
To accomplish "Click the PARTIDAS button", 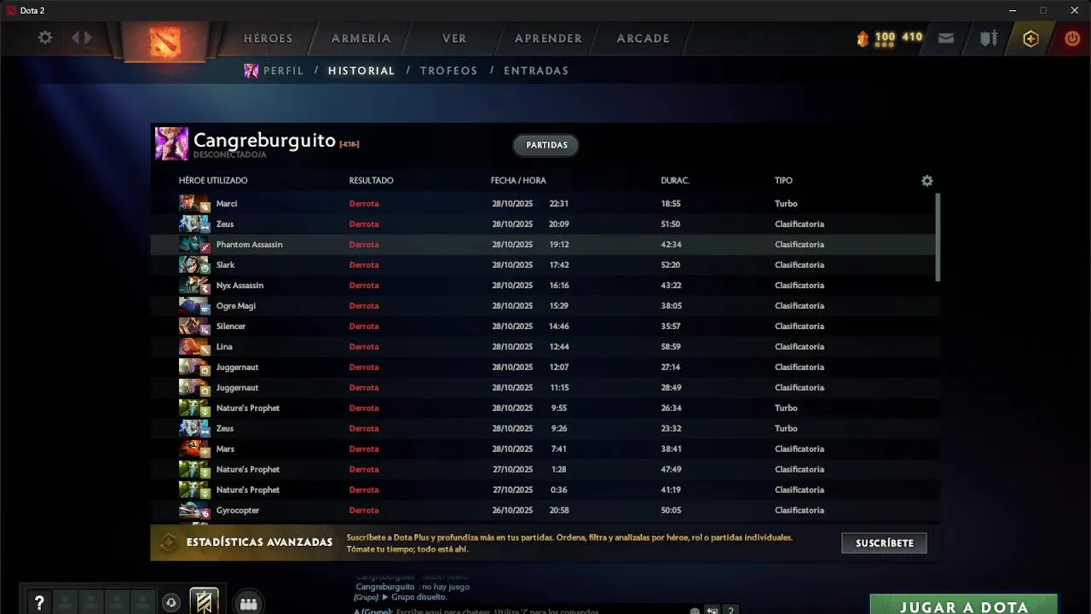I will [x=546, y=145].
